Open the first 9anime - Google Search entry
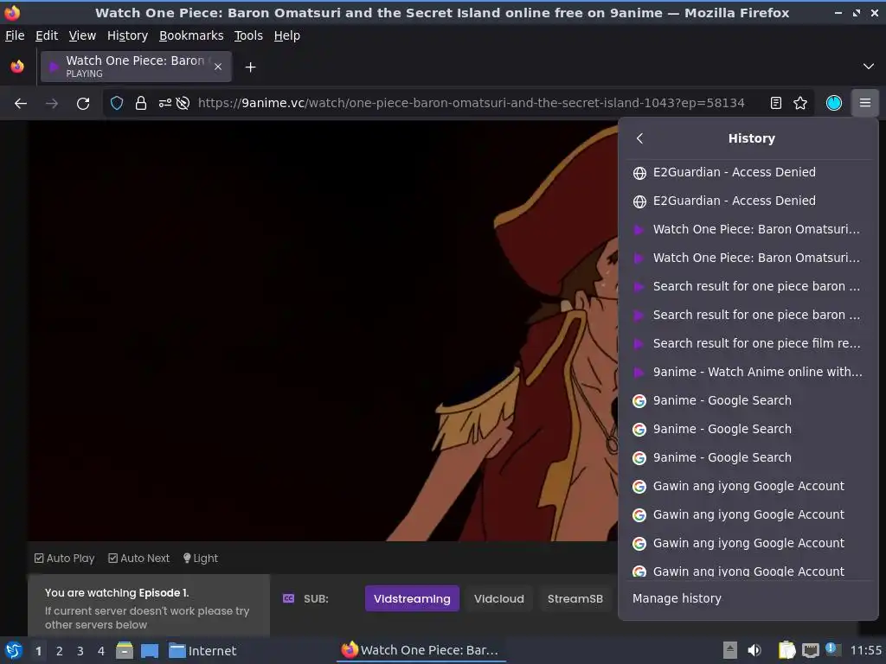Viewport: 886px width, 664px height. [749, 400]
